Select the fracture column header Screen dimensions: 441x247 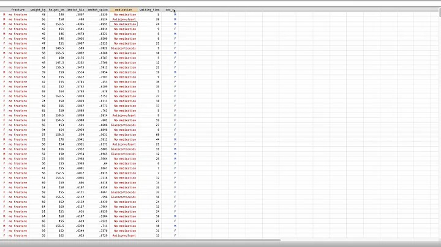pyautogui.click(x=18, y=10)
